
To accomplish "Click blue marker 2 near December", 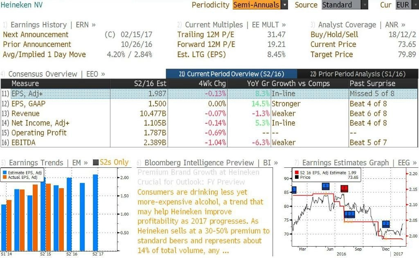I will point(385,224).
